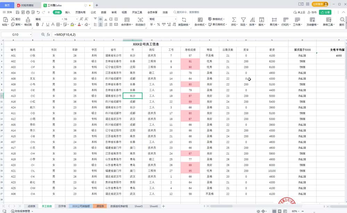Image resolution: width=347 pixels, height=213 pixels.
Task: Click the Not Uploaded to Cloud (未上云) button
Action: pyautogui.click(x=299, y=12)
